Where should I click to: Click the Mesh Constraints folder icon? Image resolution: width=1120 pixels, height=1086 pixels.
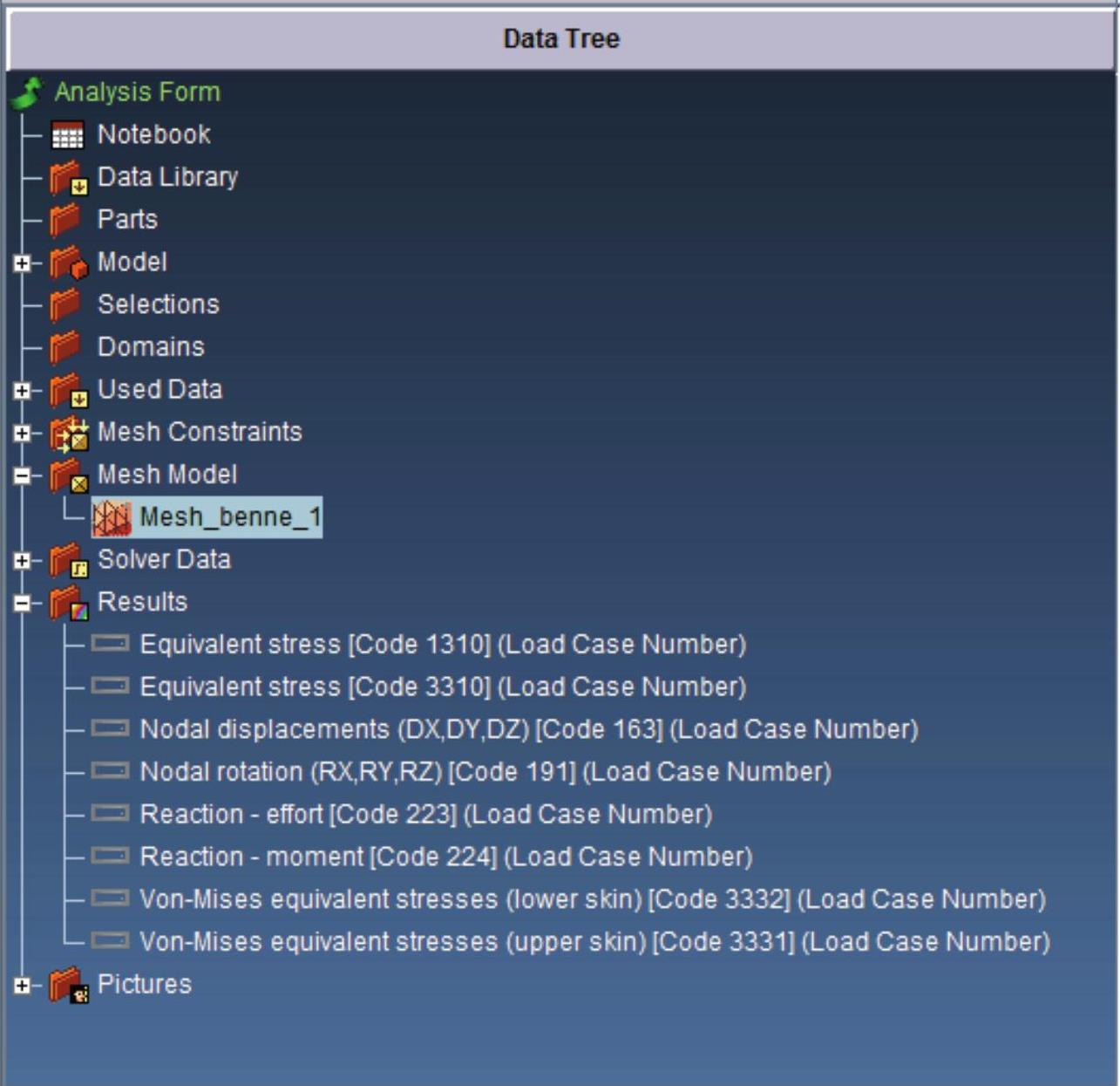point(69,433)
